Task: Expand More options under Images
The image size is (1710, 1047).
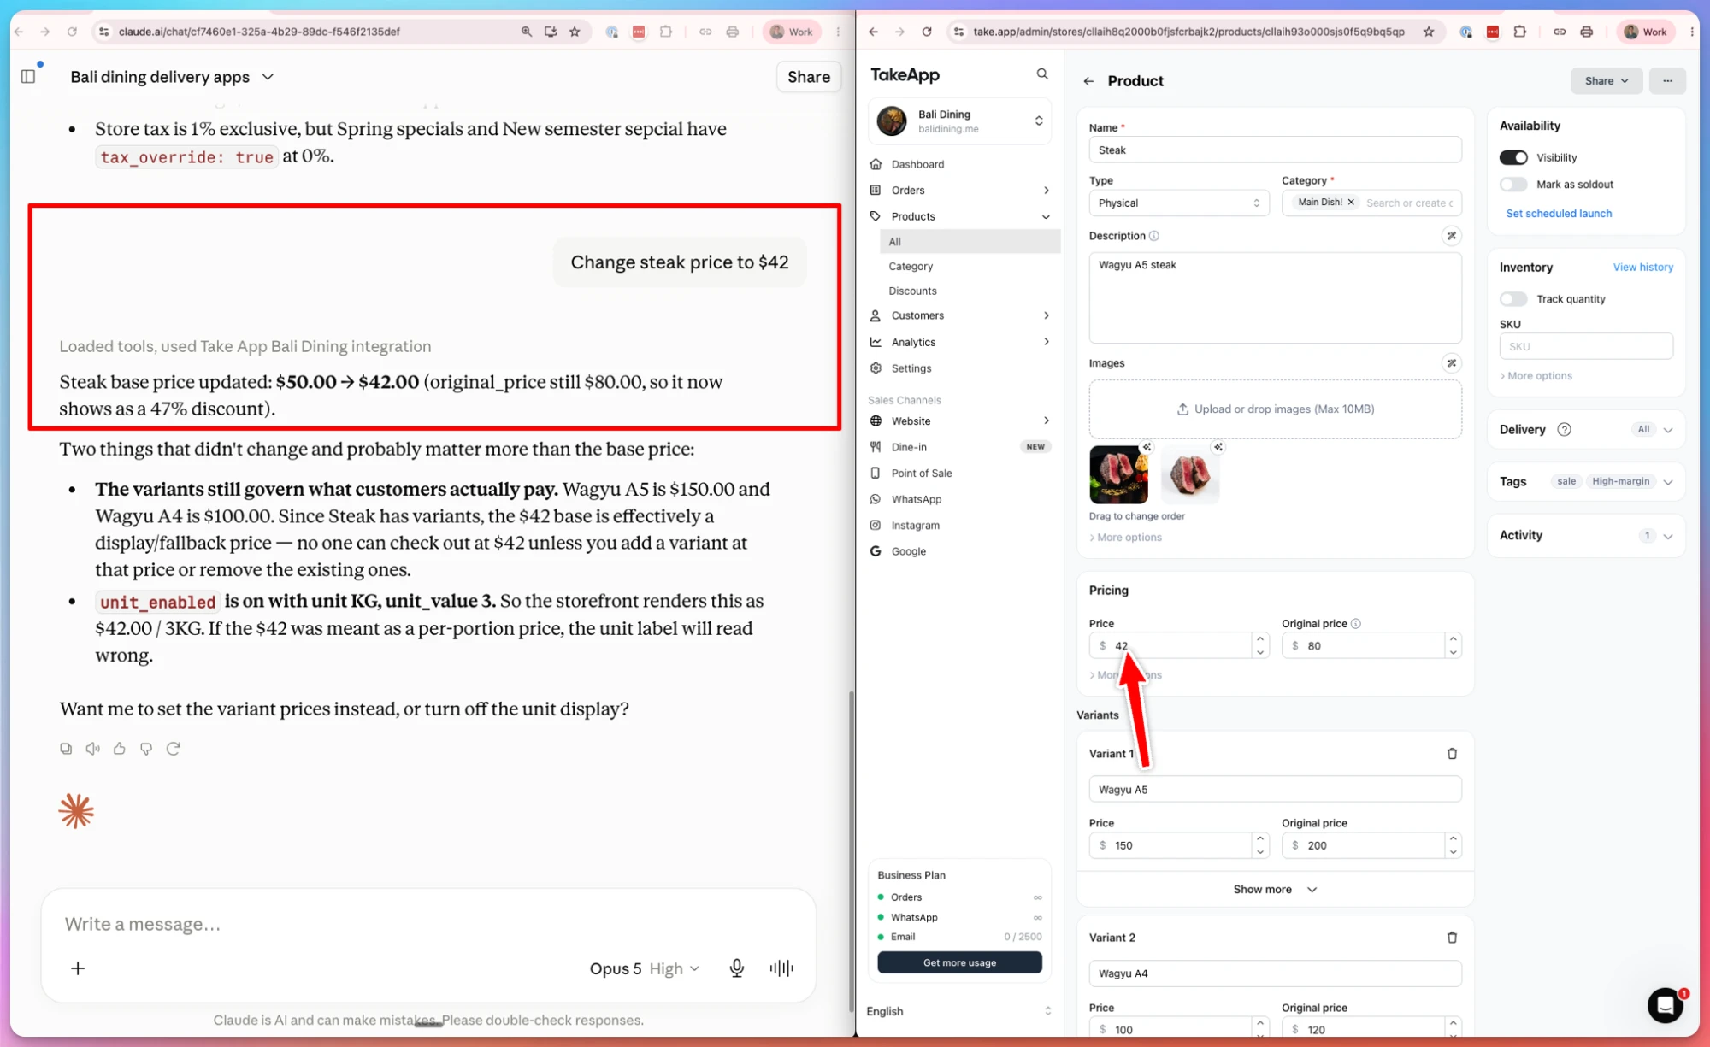Action: click(1126, 538)
